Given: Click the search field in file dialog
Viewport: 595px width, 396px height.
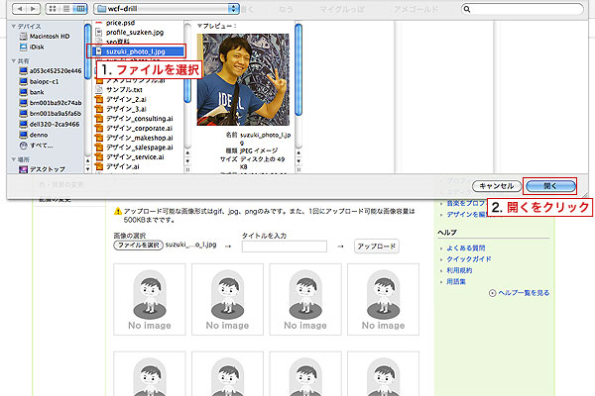Looking at the screenshot, I should click(x=523, y=9).
